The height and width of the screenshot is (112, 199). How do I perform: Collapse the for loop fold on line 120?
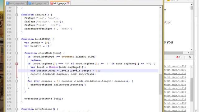pyautogui.click(x=16, y=81)
